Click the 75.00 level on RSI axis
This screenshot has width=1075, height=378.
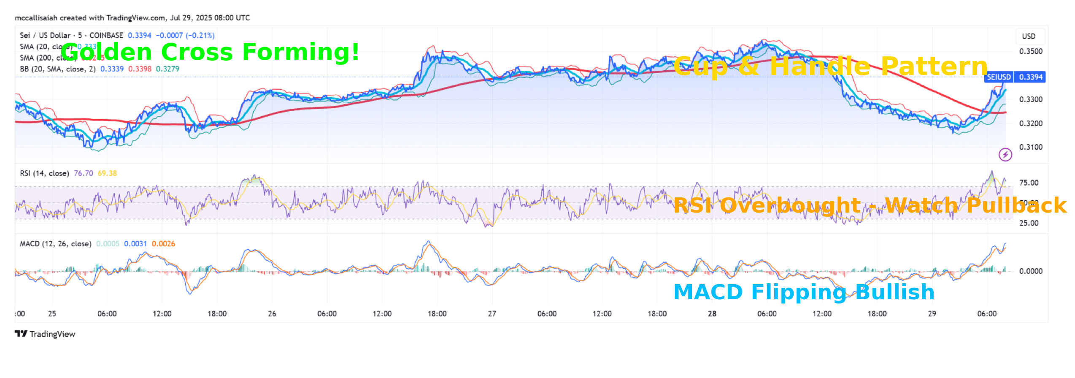pos(1029,183)
